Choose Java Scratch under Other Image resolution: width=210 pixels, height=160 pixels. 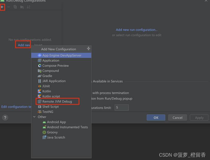click(61, 137)
